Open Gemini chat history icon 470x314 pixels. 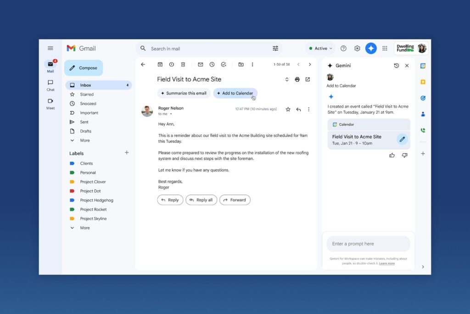(396, 66)
